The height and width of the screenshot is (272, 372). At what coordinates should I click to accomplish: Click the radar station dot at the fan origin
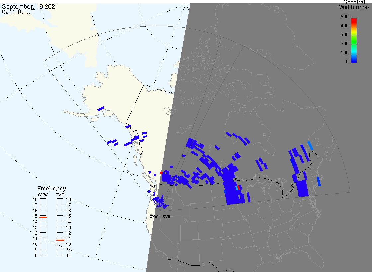(161, 210)
